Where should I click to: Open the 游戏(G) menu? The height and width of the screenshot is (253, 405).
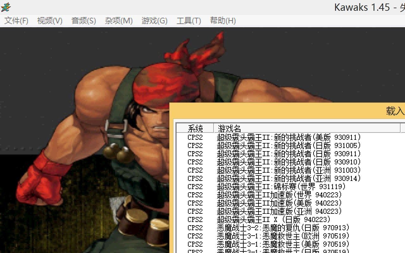point(154,21)
